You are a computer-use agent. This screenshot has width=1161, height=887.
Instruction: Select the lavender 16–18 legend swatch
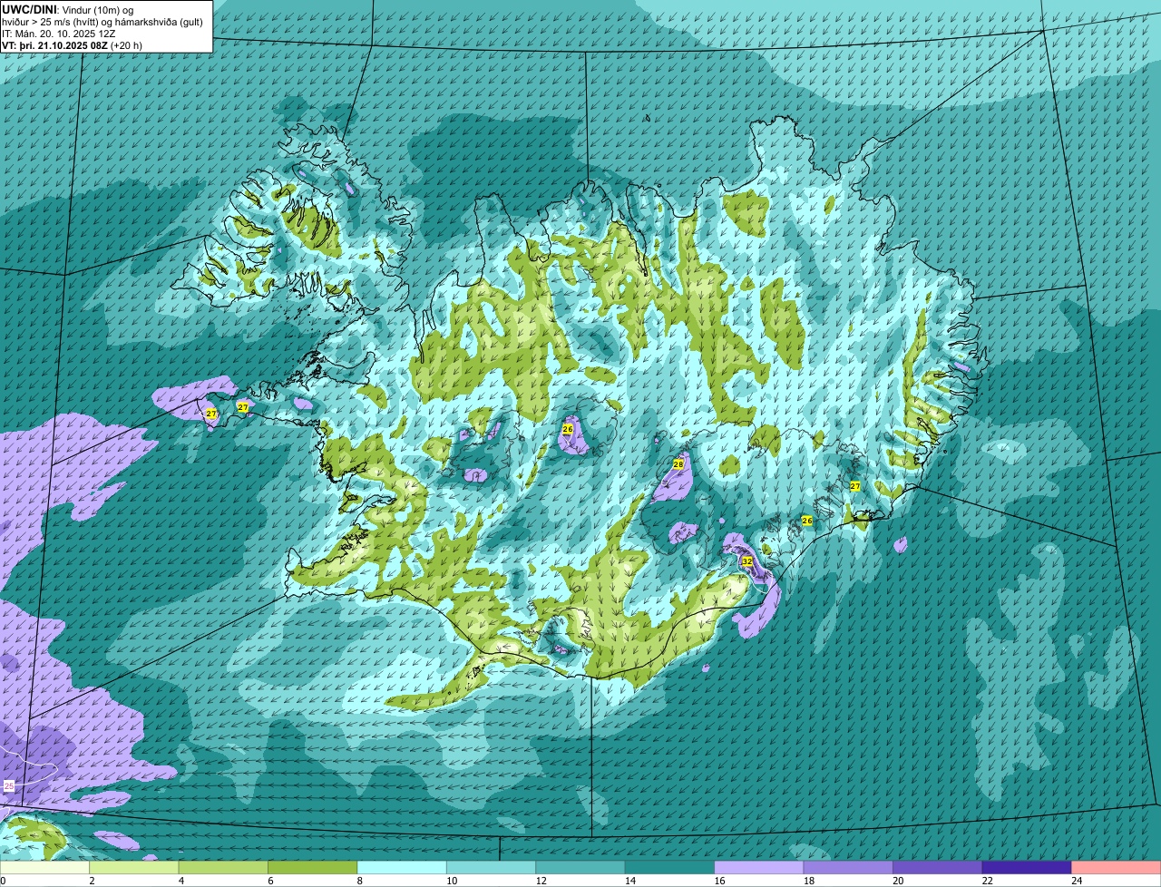point(759,868)
